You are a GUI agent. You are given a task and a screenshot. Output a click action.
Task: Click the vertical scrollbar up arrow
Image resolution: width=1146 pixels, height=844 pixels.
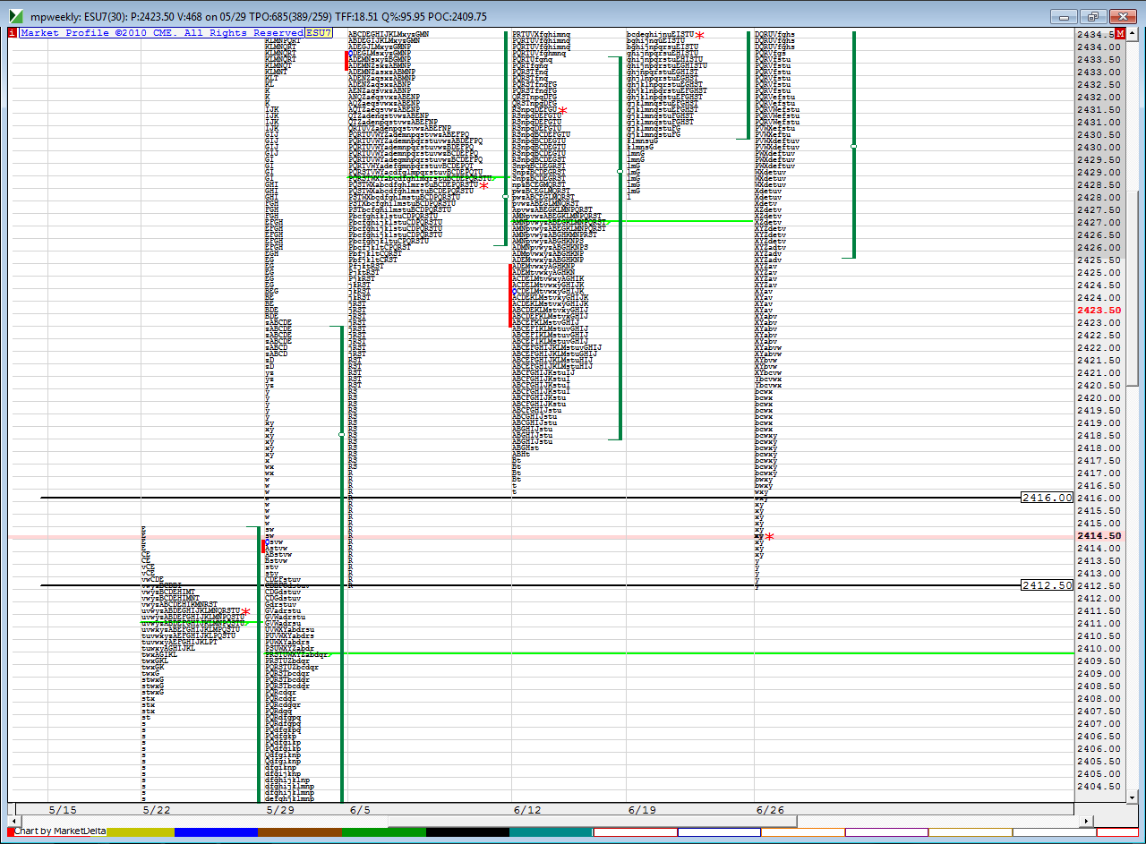[1133, 34]
